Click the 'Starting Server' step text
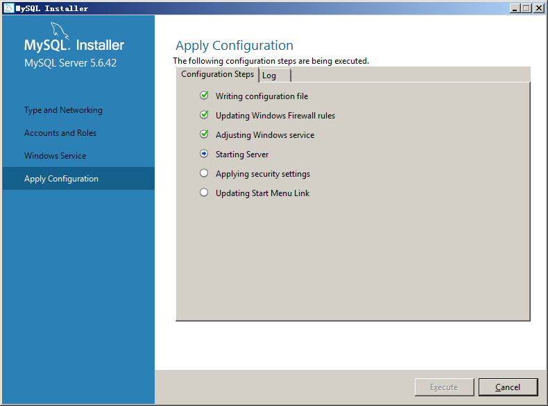Image resolution: width=548 pixels, height=406 pixels. [242, 155]
